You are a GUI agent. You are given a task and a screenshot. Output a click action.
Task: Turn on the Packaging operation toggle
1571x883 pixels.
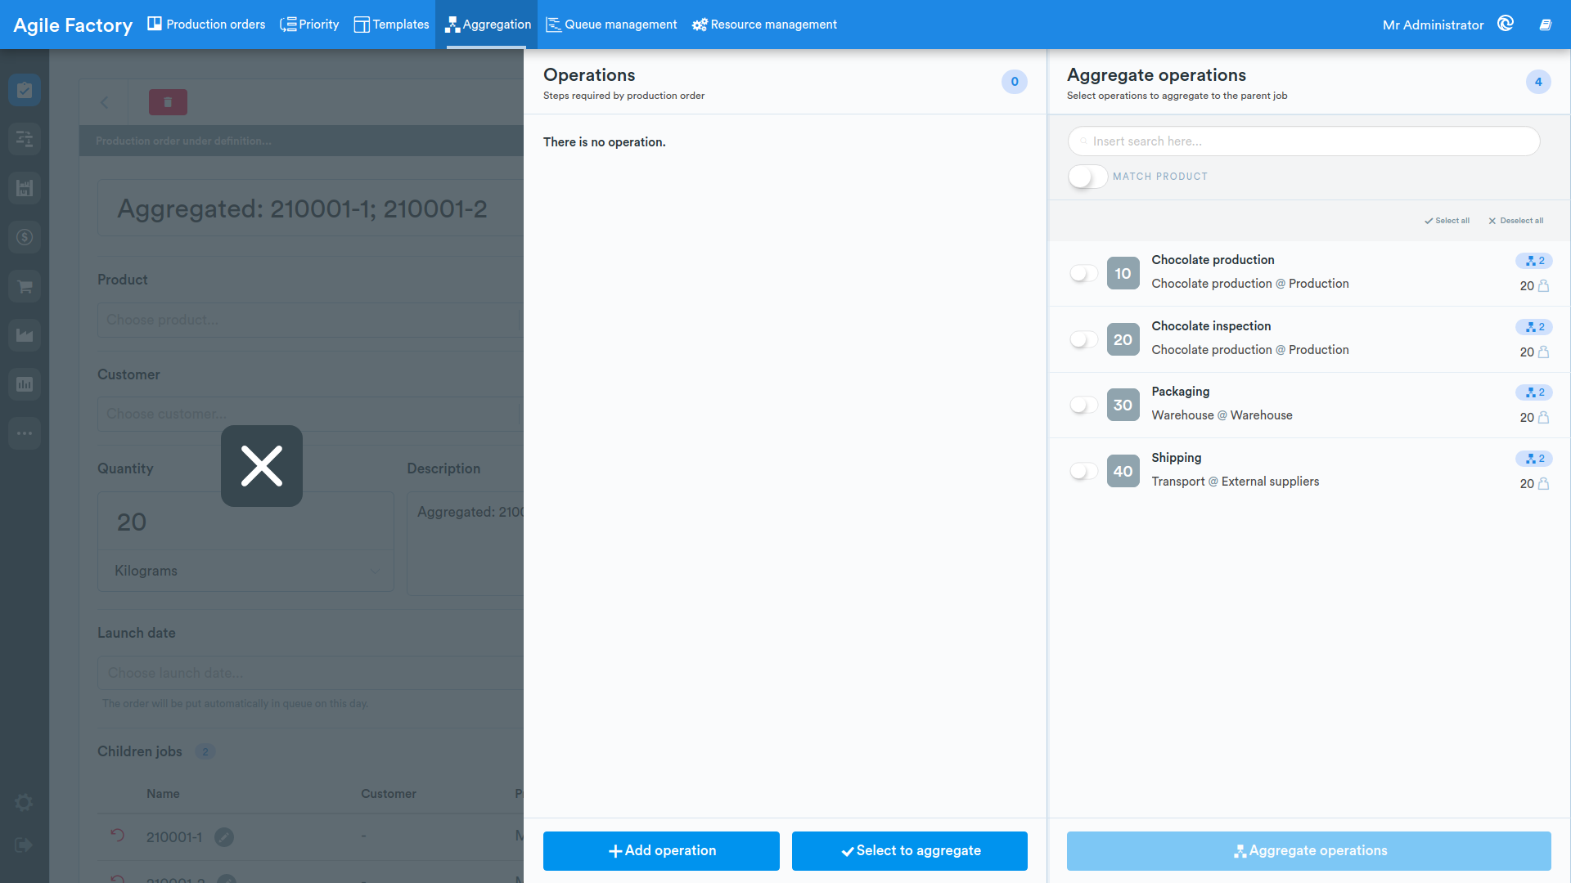pos(1083,405)
